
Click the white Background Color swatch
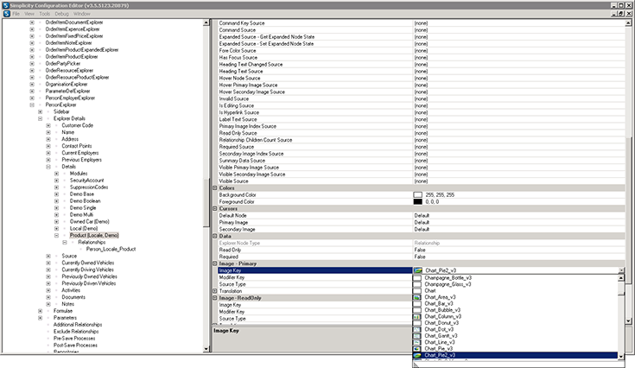[418, 194]
